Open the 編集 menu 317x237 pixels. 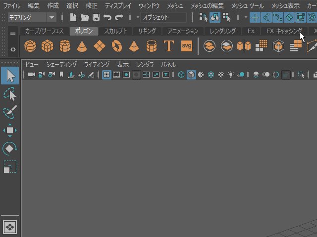tap(34, 6)
